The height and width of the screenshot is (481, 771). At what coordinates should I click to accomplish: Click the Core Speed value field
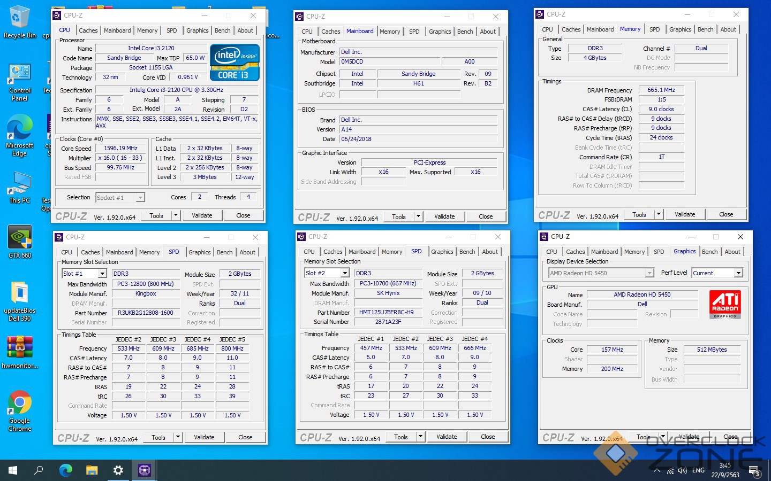[121, 148]
